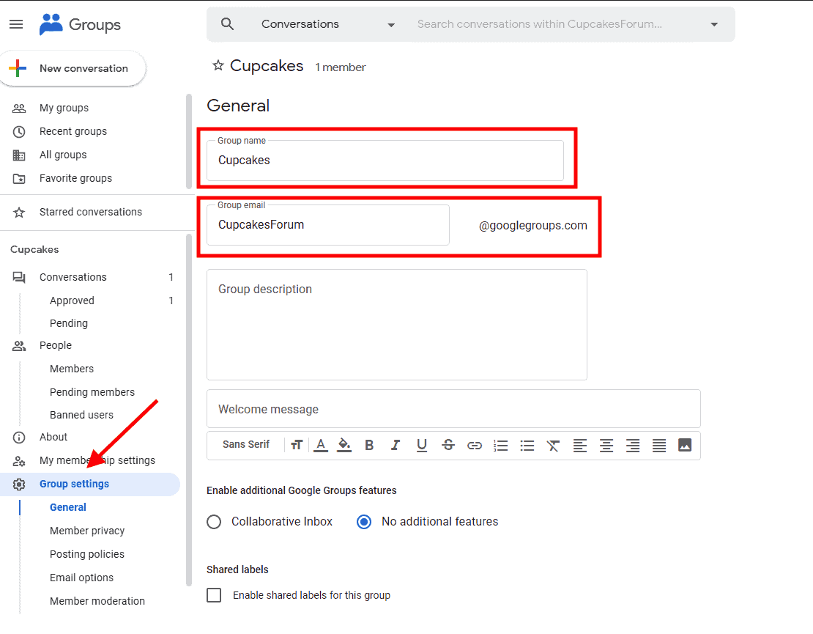Open My membership settings

pyautogui.click(x=97, y=461)
